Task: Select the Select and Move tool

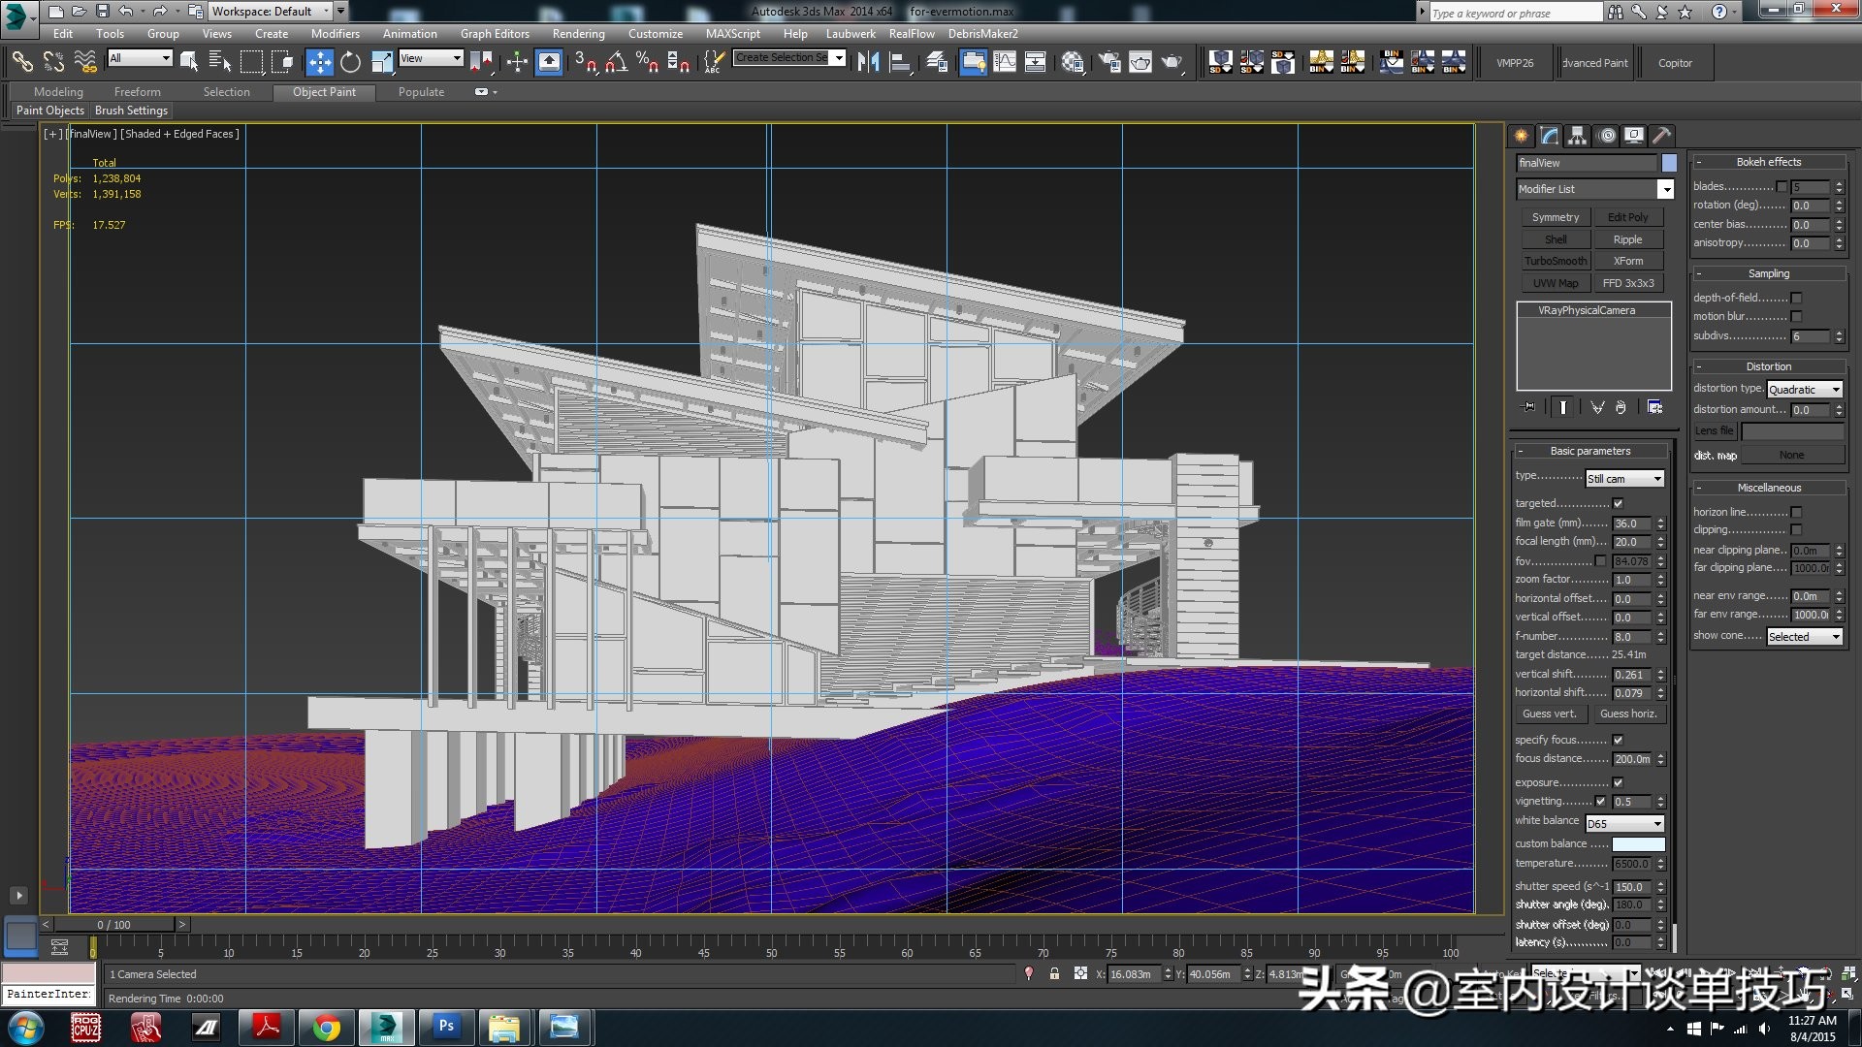Action: click(319, 63)
